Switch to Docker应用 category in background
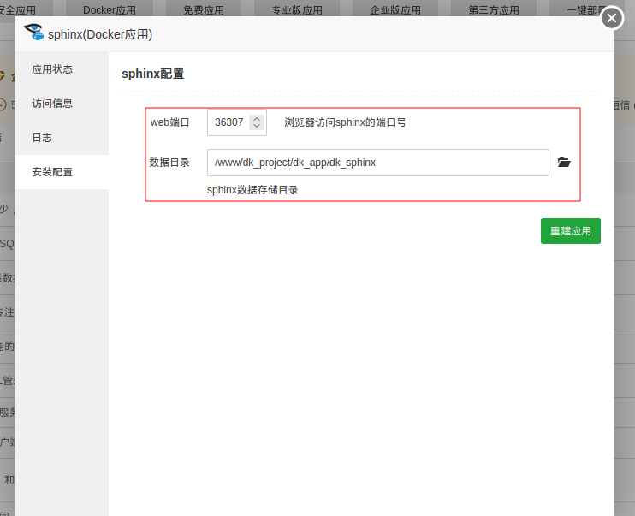The width and height of the screenshot is (635, 516). pos(110,9)
